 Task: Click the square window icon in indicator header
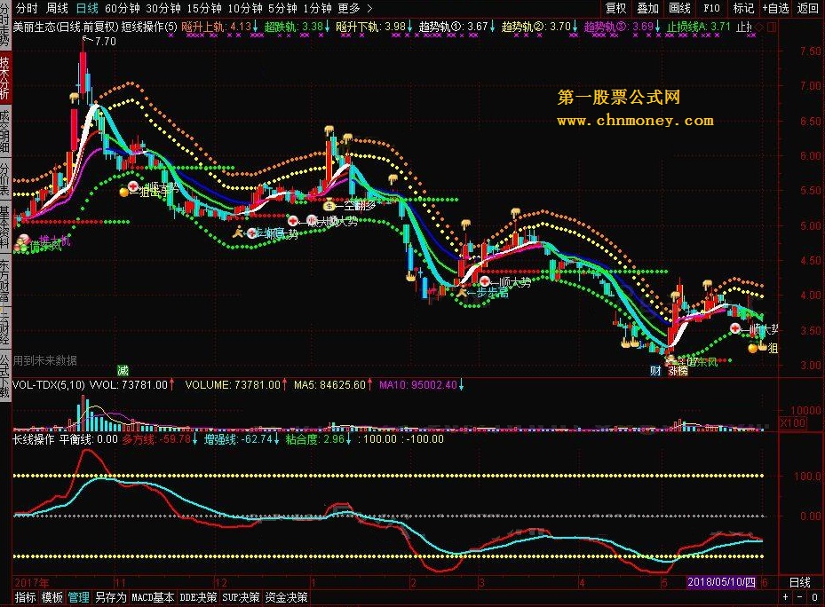[772, 27]
